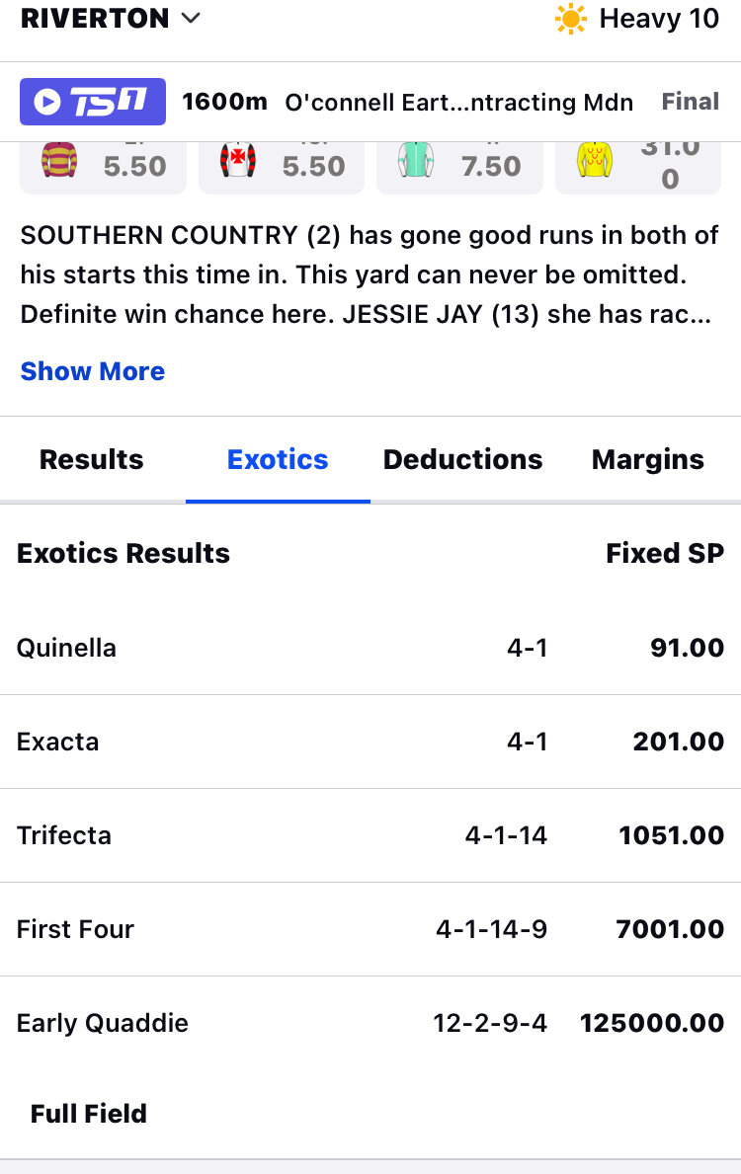Viewport: 741px width, 1174px height.
Task: Play the TS1 live race video
Action: pyautogui.click(x=92, y=102)
